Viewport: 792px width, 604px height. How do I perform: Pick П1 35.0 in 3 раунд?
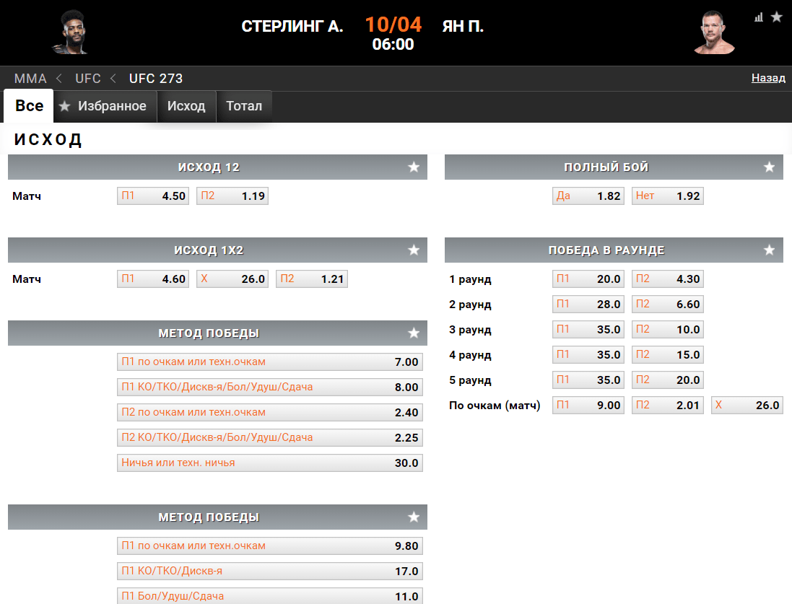[x=588, y=329]
